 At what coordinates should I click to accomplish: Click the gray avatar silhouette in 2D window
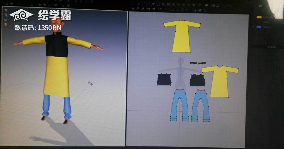click(x=180, y=73)
